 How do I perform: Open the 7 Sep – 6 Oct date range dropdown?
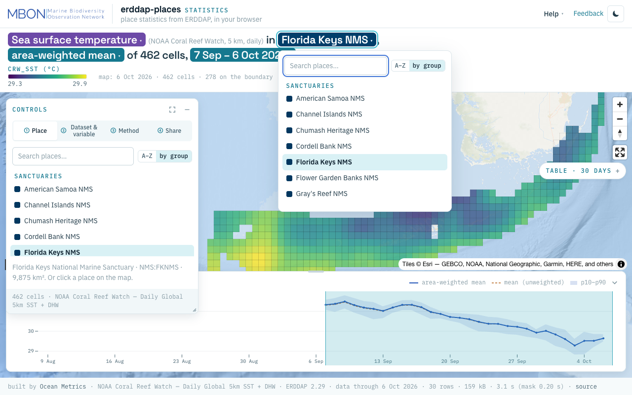tap(242, 55)
